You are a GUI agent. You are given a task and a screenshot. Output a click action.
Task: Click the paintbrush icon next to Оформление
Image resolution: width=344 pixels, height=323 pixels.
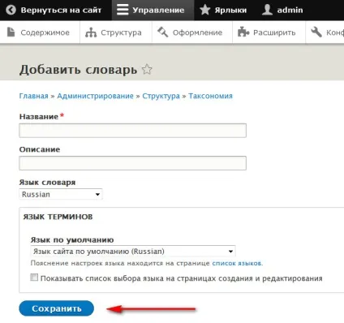click(162, 32)
